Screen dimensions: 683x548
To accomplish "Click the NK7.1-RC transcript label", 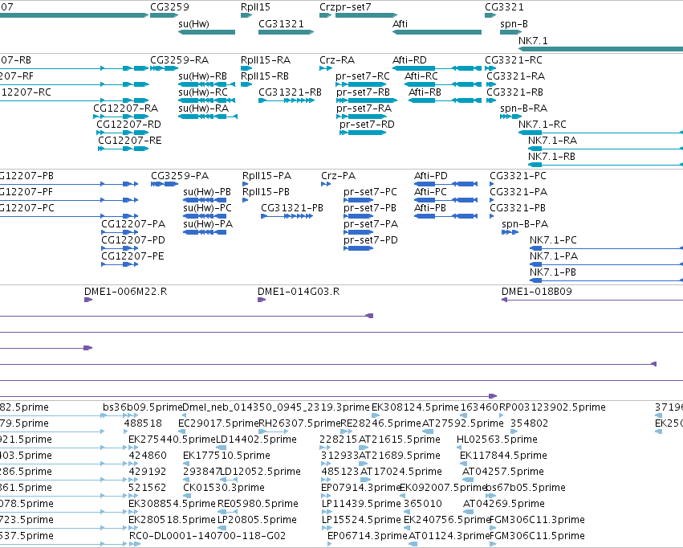I will coord(543,125).
